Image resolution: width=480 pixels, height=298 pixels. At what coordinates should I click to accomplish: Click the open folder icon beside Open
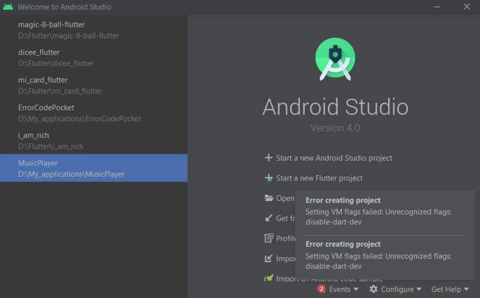(x=269, y=198)
